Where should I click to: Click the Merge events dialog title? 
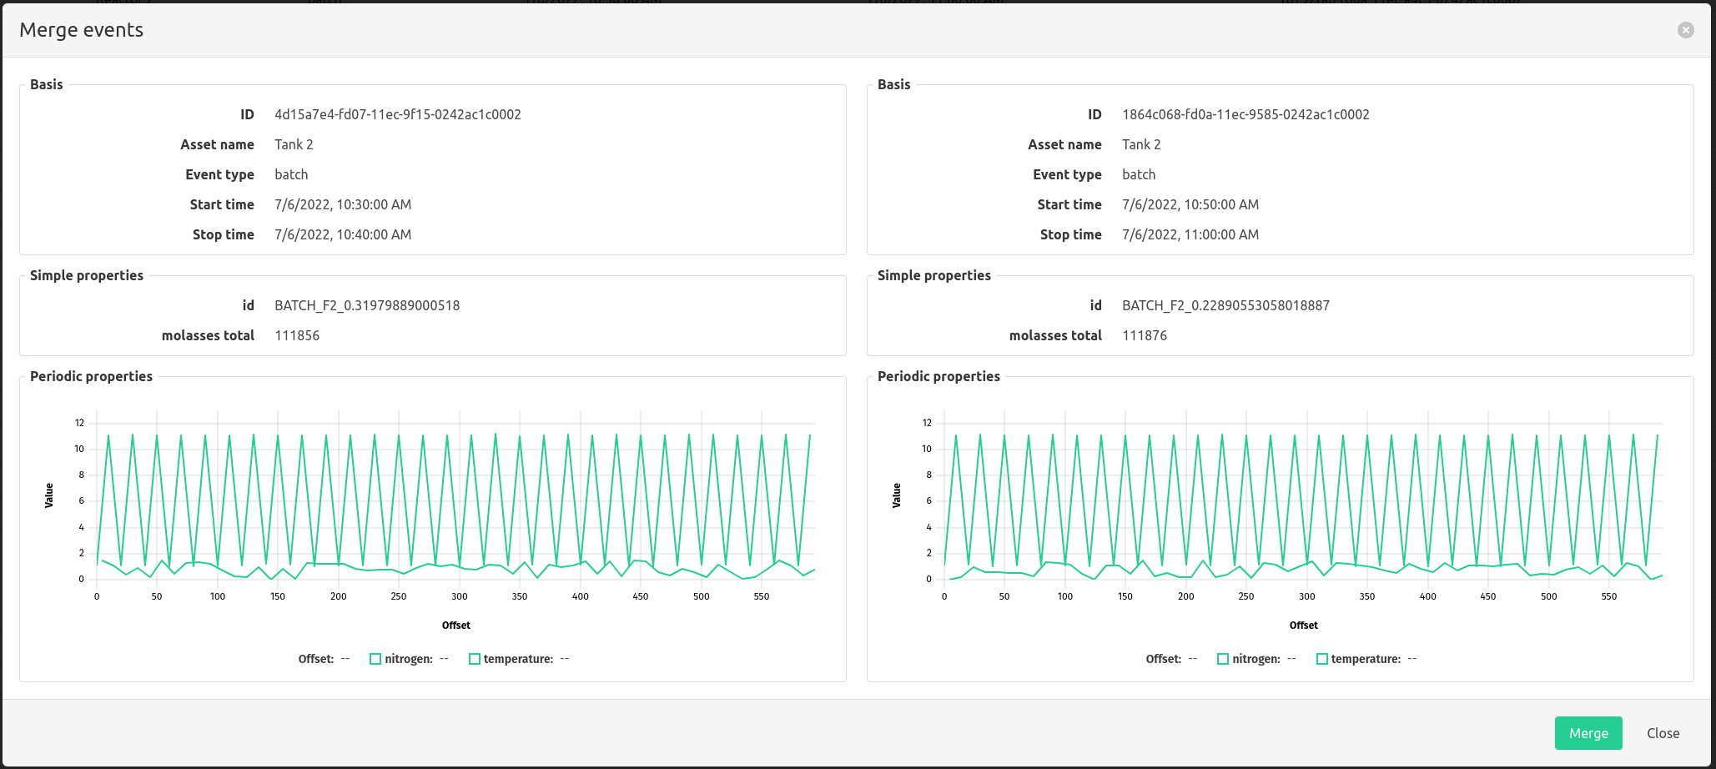(82, 30)
